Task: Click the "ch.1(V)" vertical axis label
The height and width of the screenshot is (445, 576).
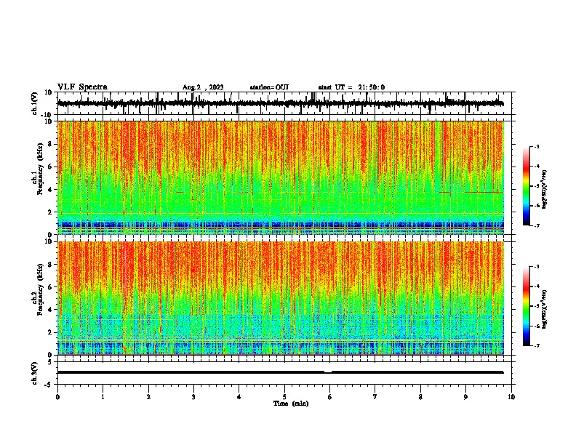Action: [34, 103]
